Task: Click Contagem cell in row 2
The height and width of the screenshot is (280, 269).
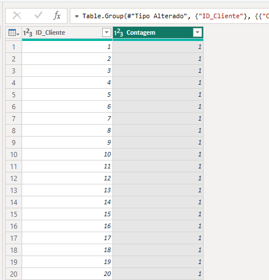Action: click(158, 59)
